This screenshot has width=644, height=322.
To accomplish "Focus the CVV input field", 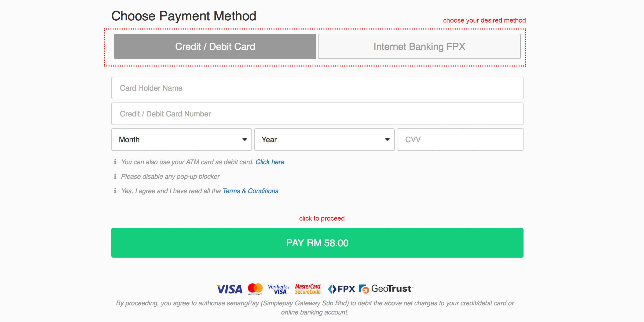I will [x=460, y=140].
